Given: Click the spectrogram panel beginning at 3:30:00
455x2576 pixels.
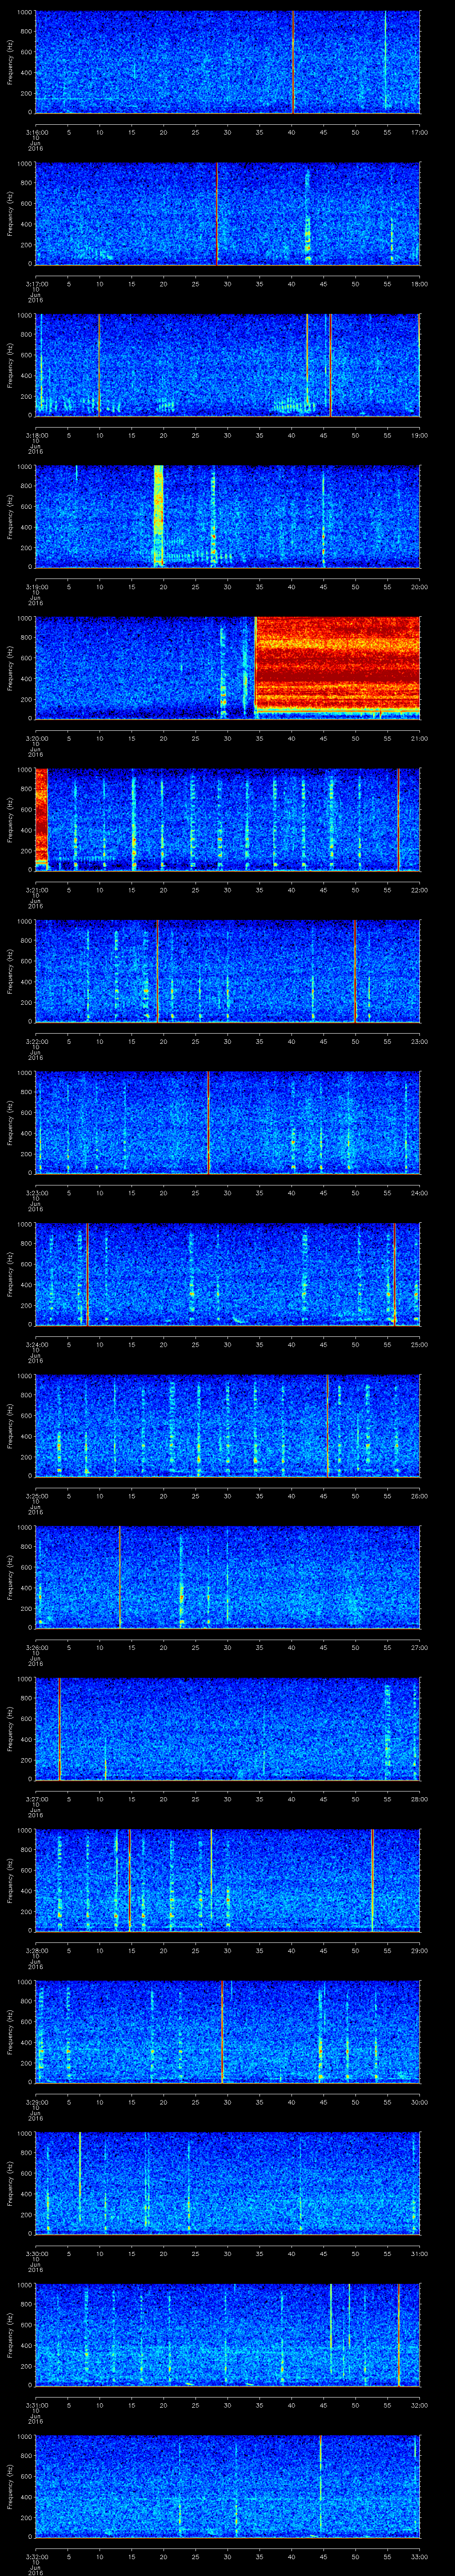Looking at the screenshot, I should point(228,2184).
